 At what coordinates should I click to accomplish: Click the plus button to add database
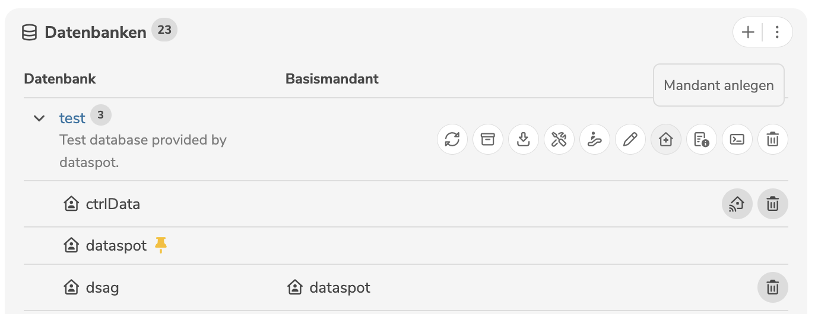click(749, 32)
